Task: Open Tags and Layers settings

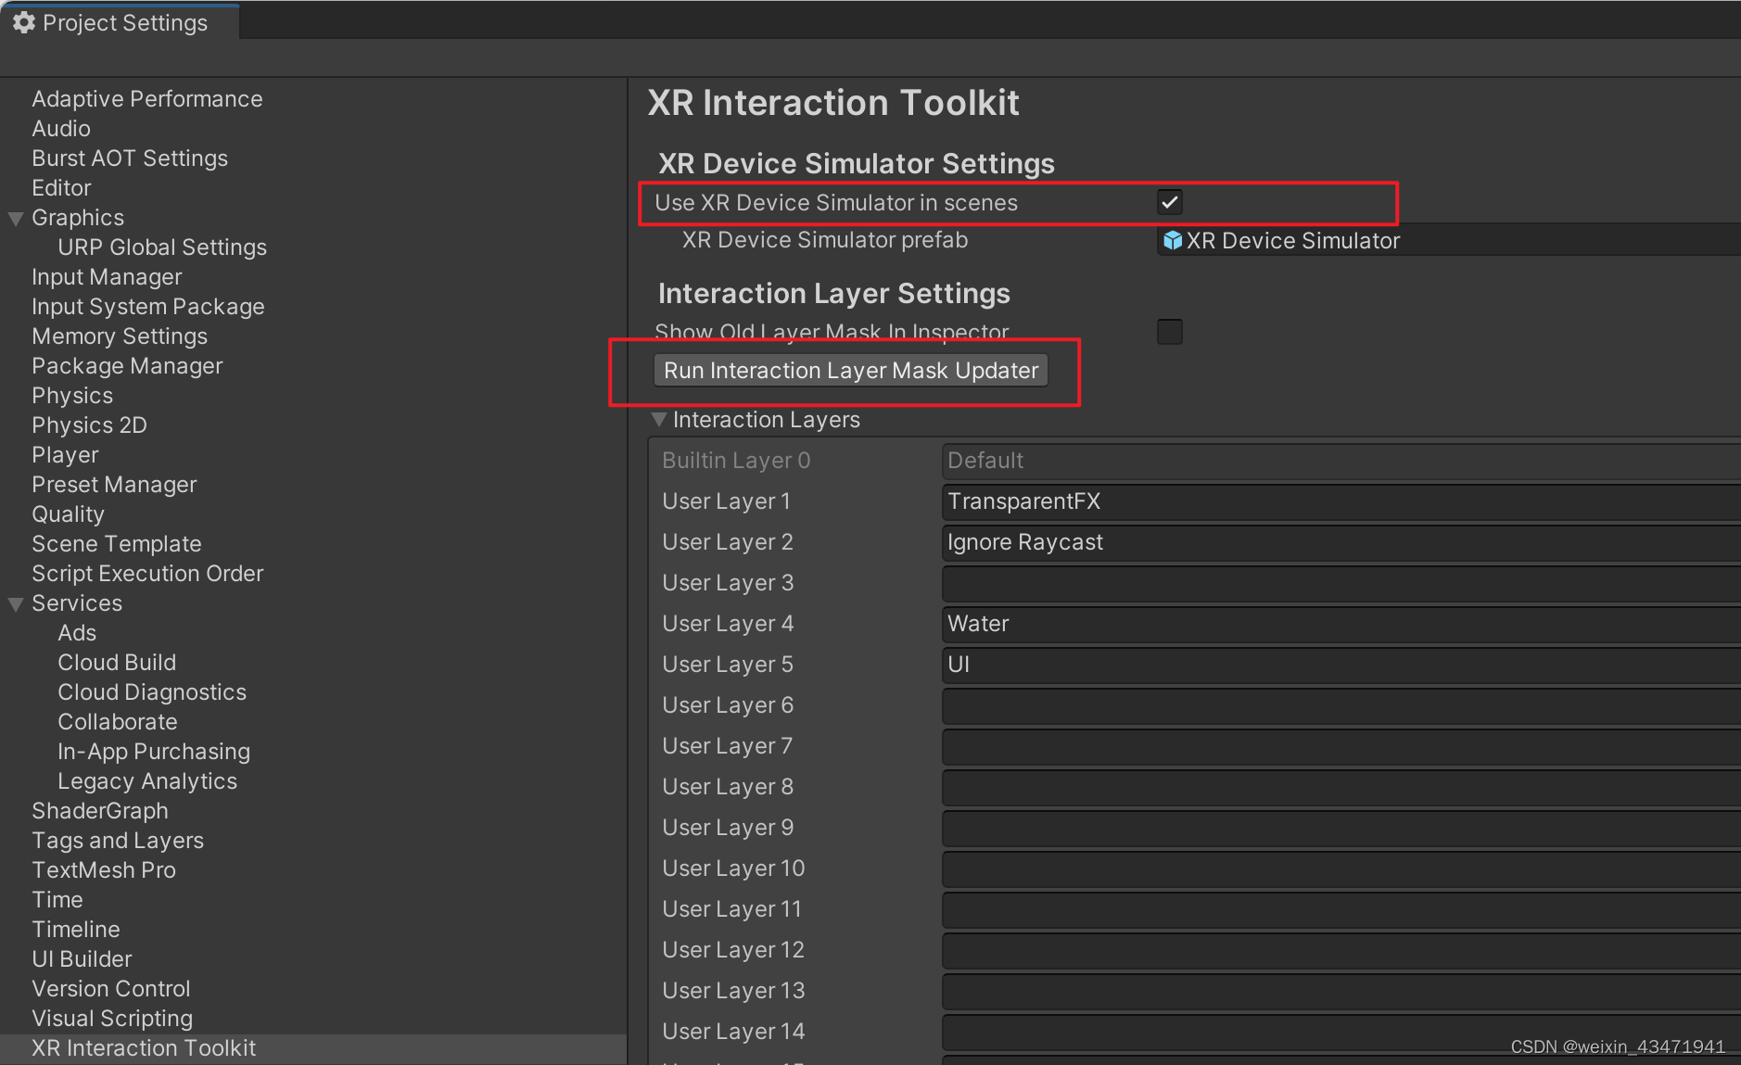Action: tap(118, 841)
